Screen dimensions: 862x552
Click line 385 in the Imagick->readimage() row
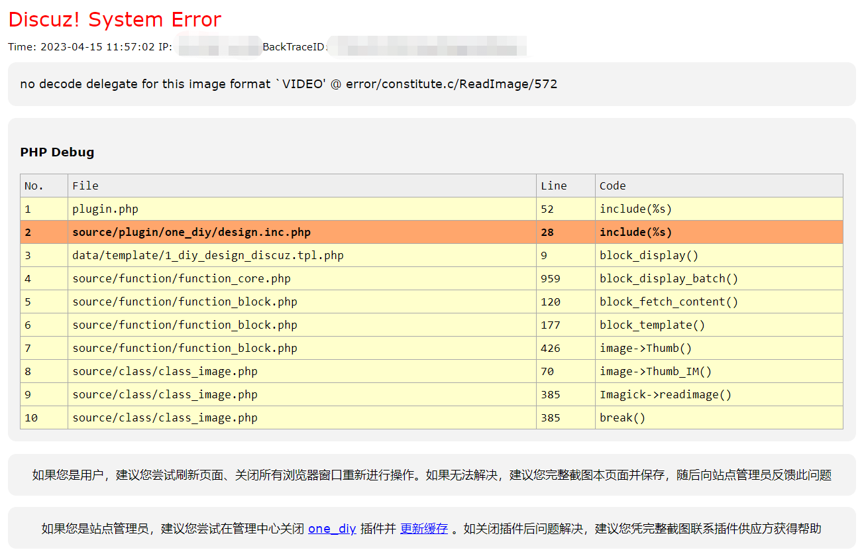[x=565, y=394]
